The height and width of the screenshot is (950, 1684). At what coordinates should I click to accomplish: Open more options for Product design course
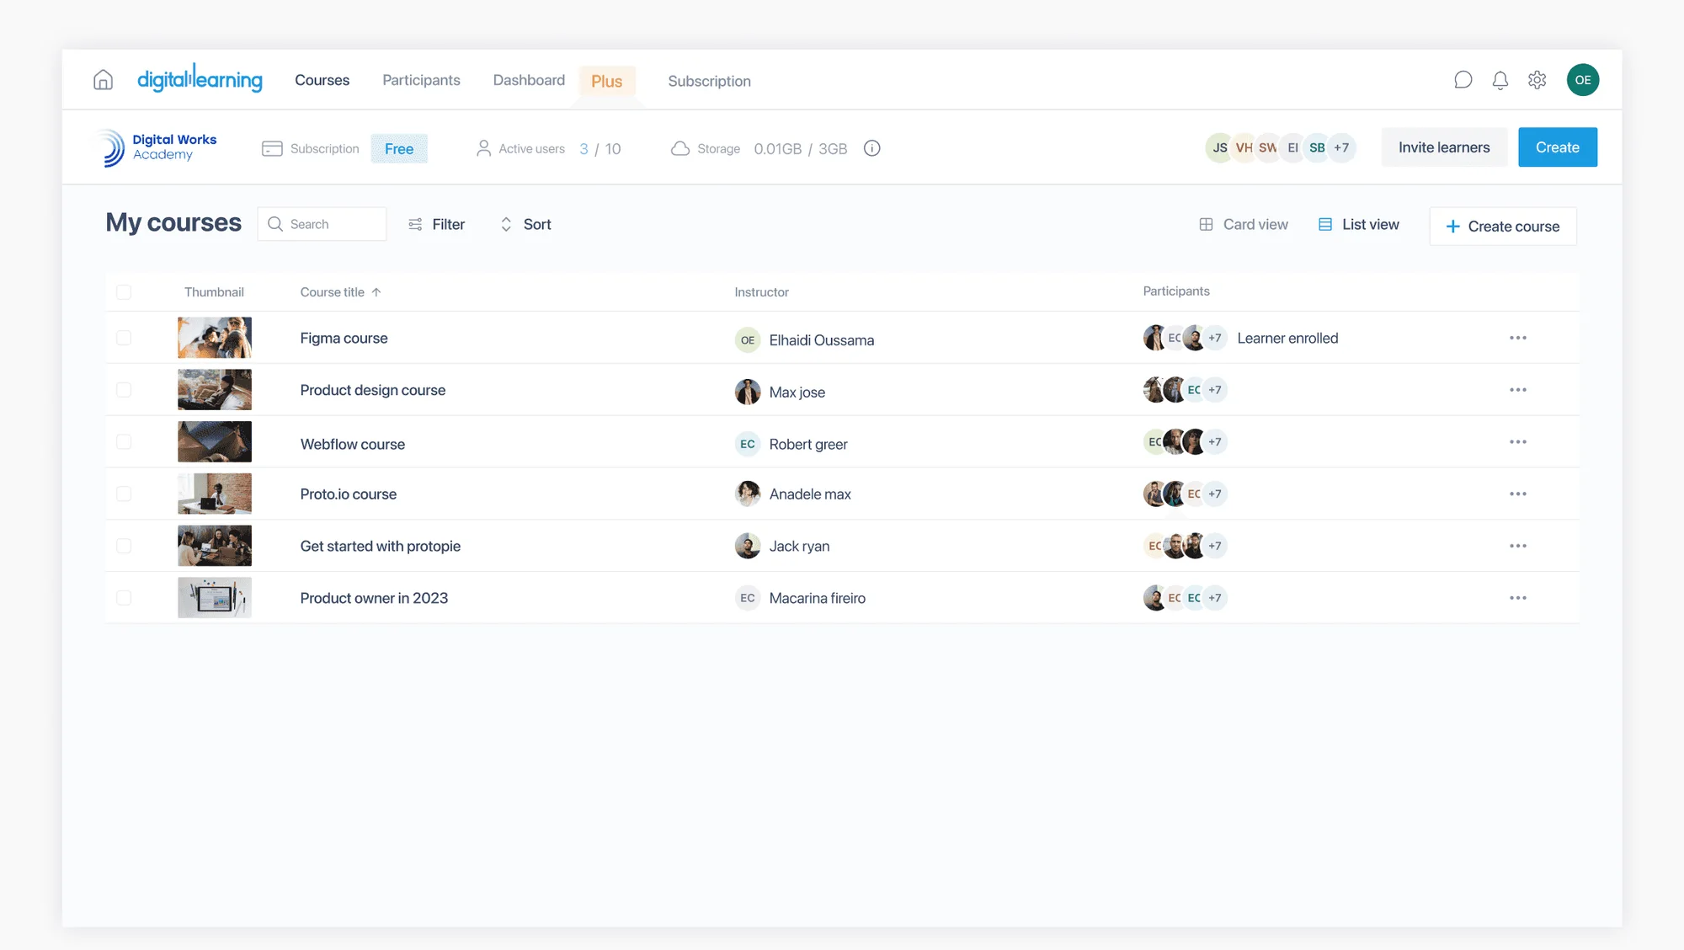click(x=1518, y=390)
